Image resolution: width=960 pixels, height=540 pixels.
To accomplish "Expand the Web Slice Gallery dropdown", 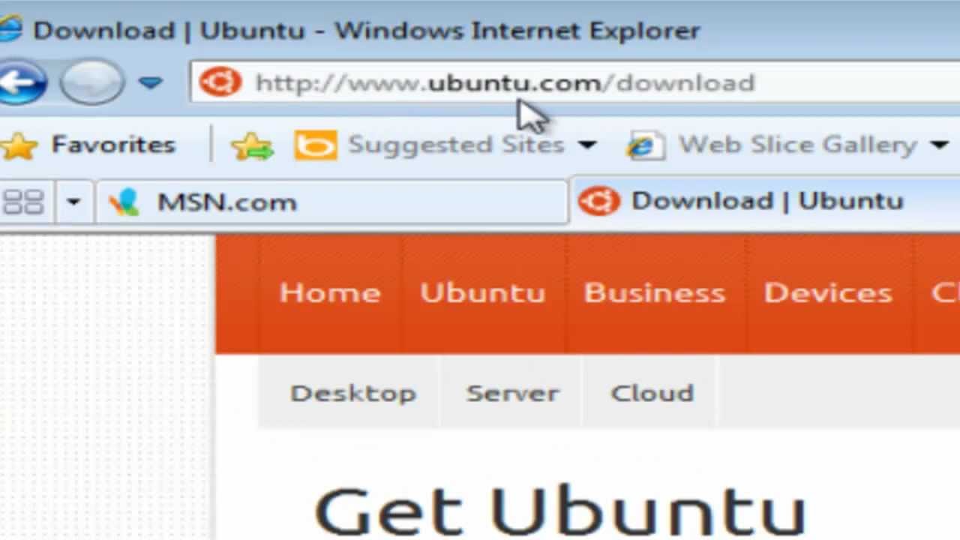I will coord(939,145).
